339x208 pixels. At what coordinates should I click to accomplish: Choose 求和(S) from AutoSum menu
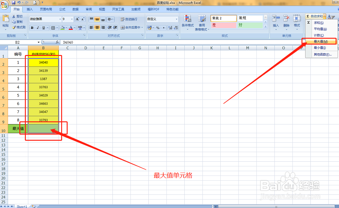tap(321, 23)
